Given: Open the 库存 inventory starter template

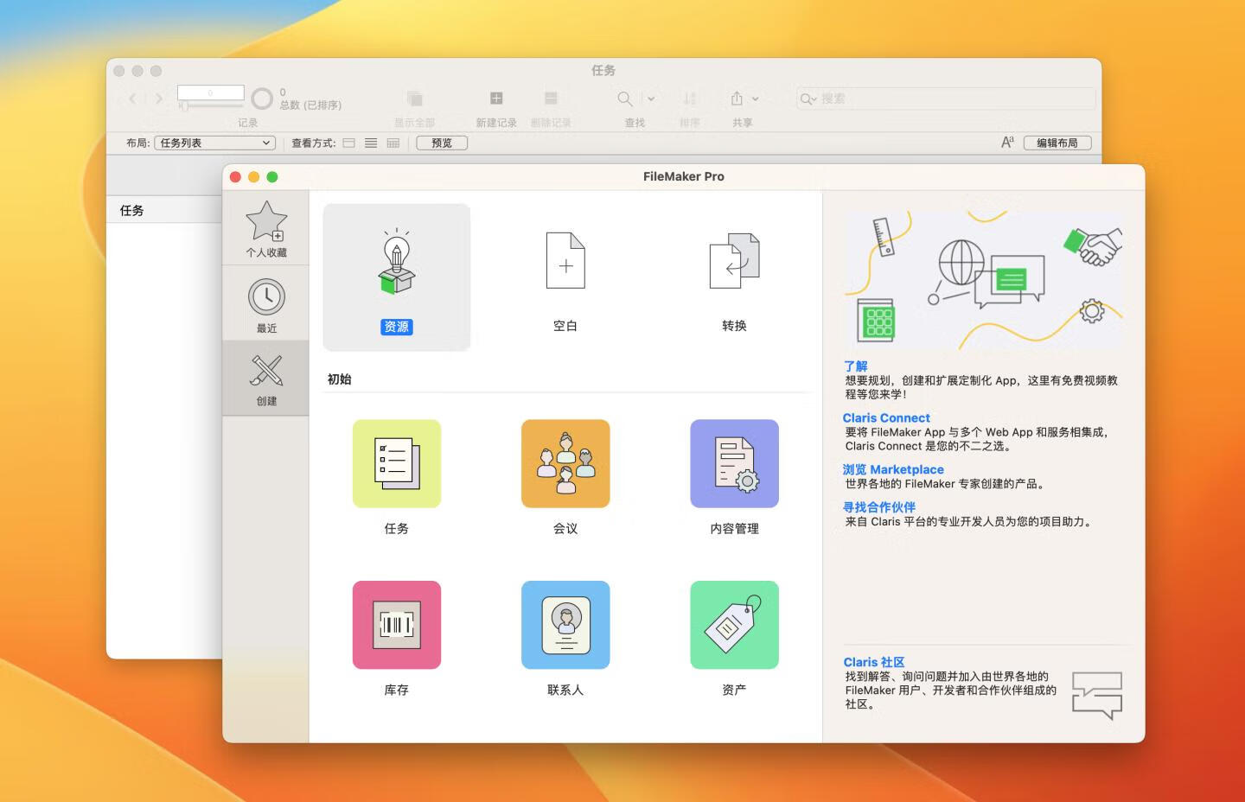Looking at the screenshot, I should [x=397, y=639].
